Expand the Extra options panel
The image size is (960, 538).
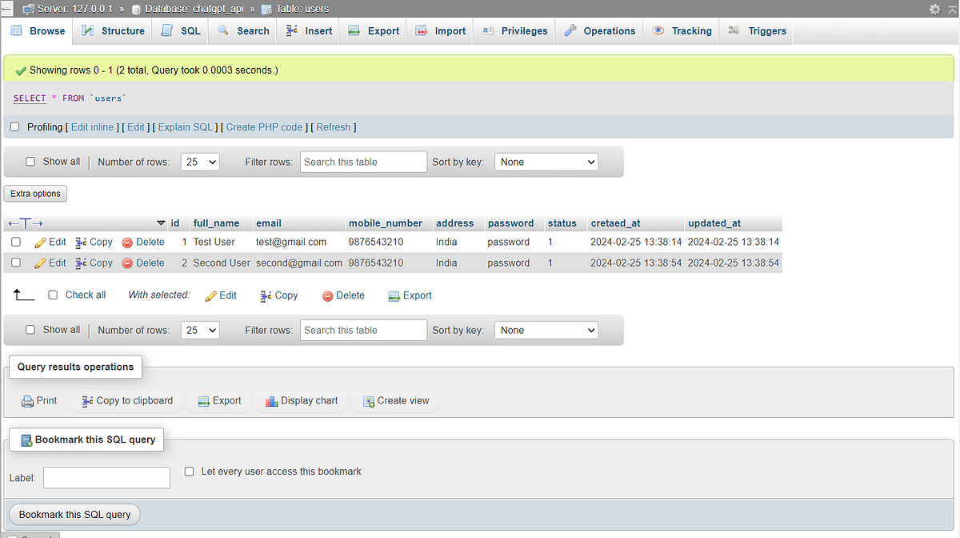click(x=35, y=193)
